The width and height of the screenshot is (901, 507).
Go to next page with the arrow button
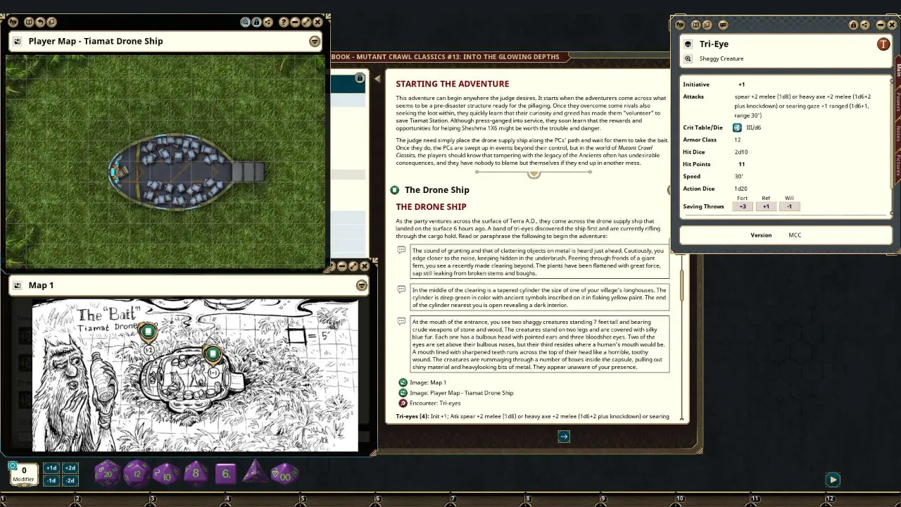[x=564, y=437]
